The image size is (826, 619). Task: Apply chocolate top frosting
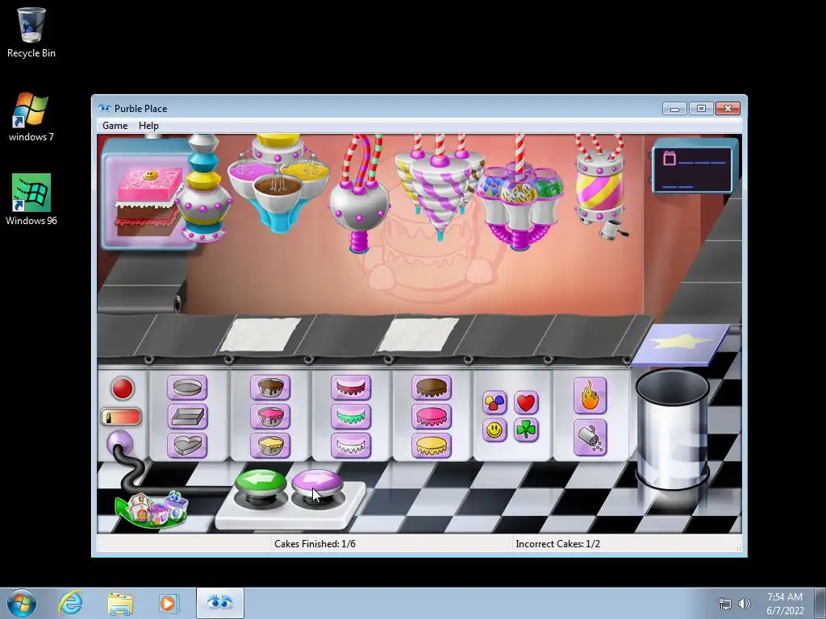(x=432, y=388)
